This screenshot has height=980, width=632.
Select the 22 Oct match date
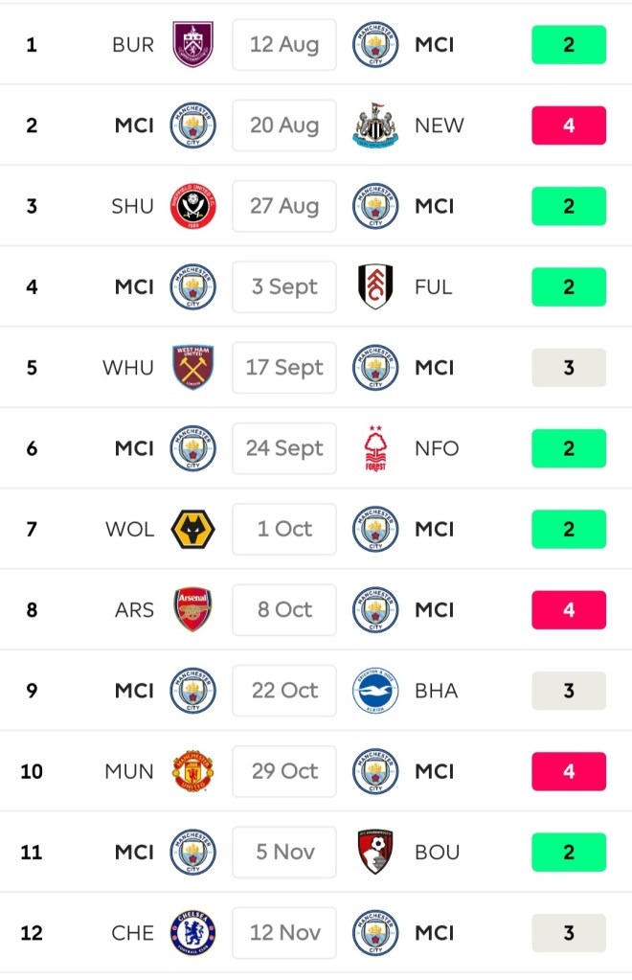tap(284, 691)
